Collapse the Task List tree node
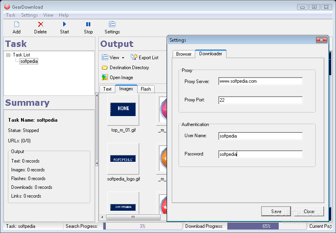This screenshot has height=233, width=336. click(8, 55)
